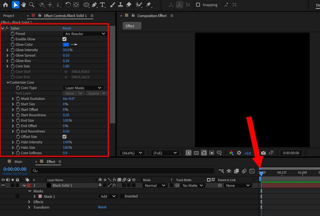320x216 pixels.
Task: Go to the Home screen icon
Action: coord(6,5)
